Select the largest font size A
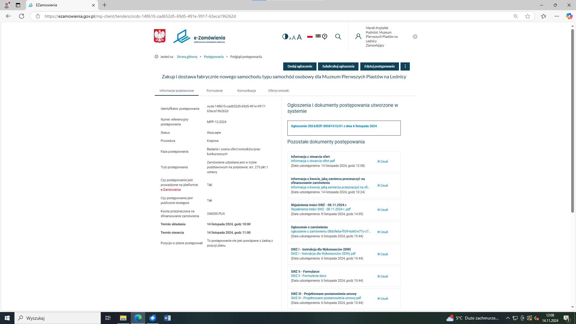This screenshot has height=324, width=576. coord(299,37)
